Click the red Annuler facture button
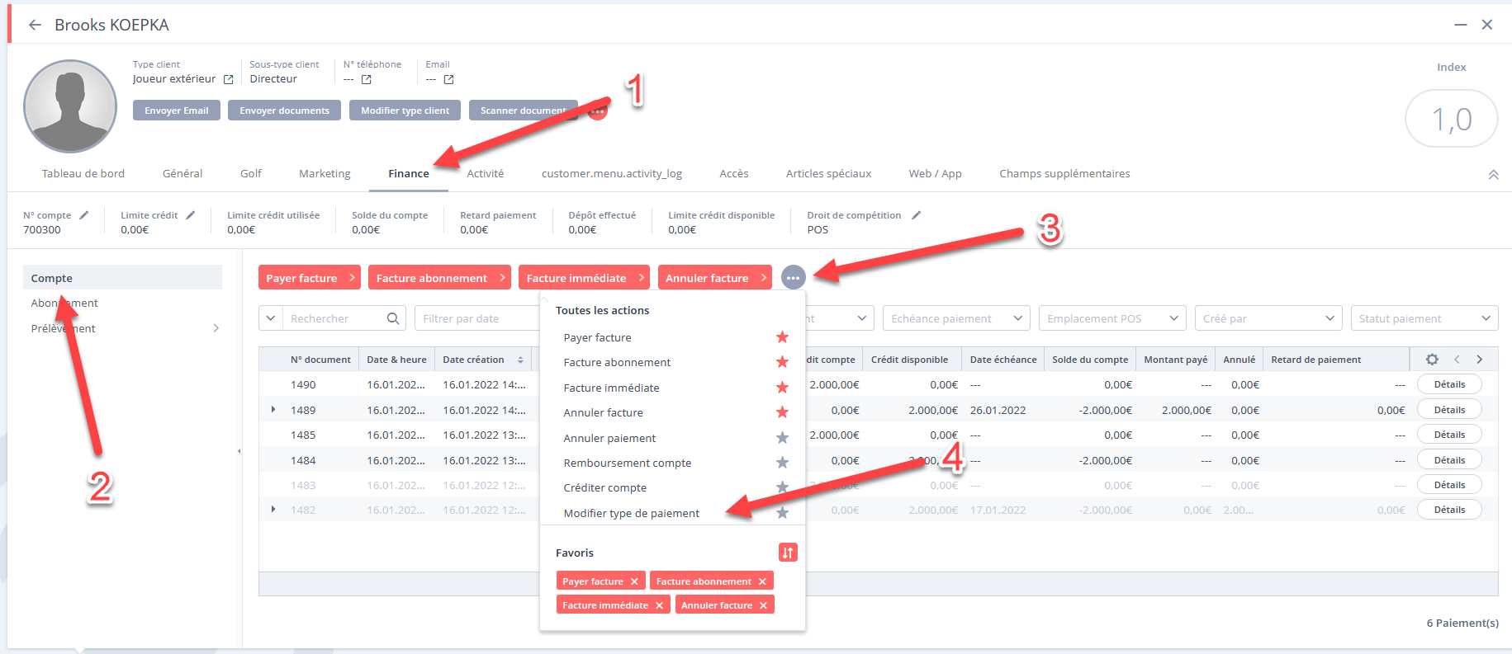The height and width of the screenshot is (654, 1512). 715,278
